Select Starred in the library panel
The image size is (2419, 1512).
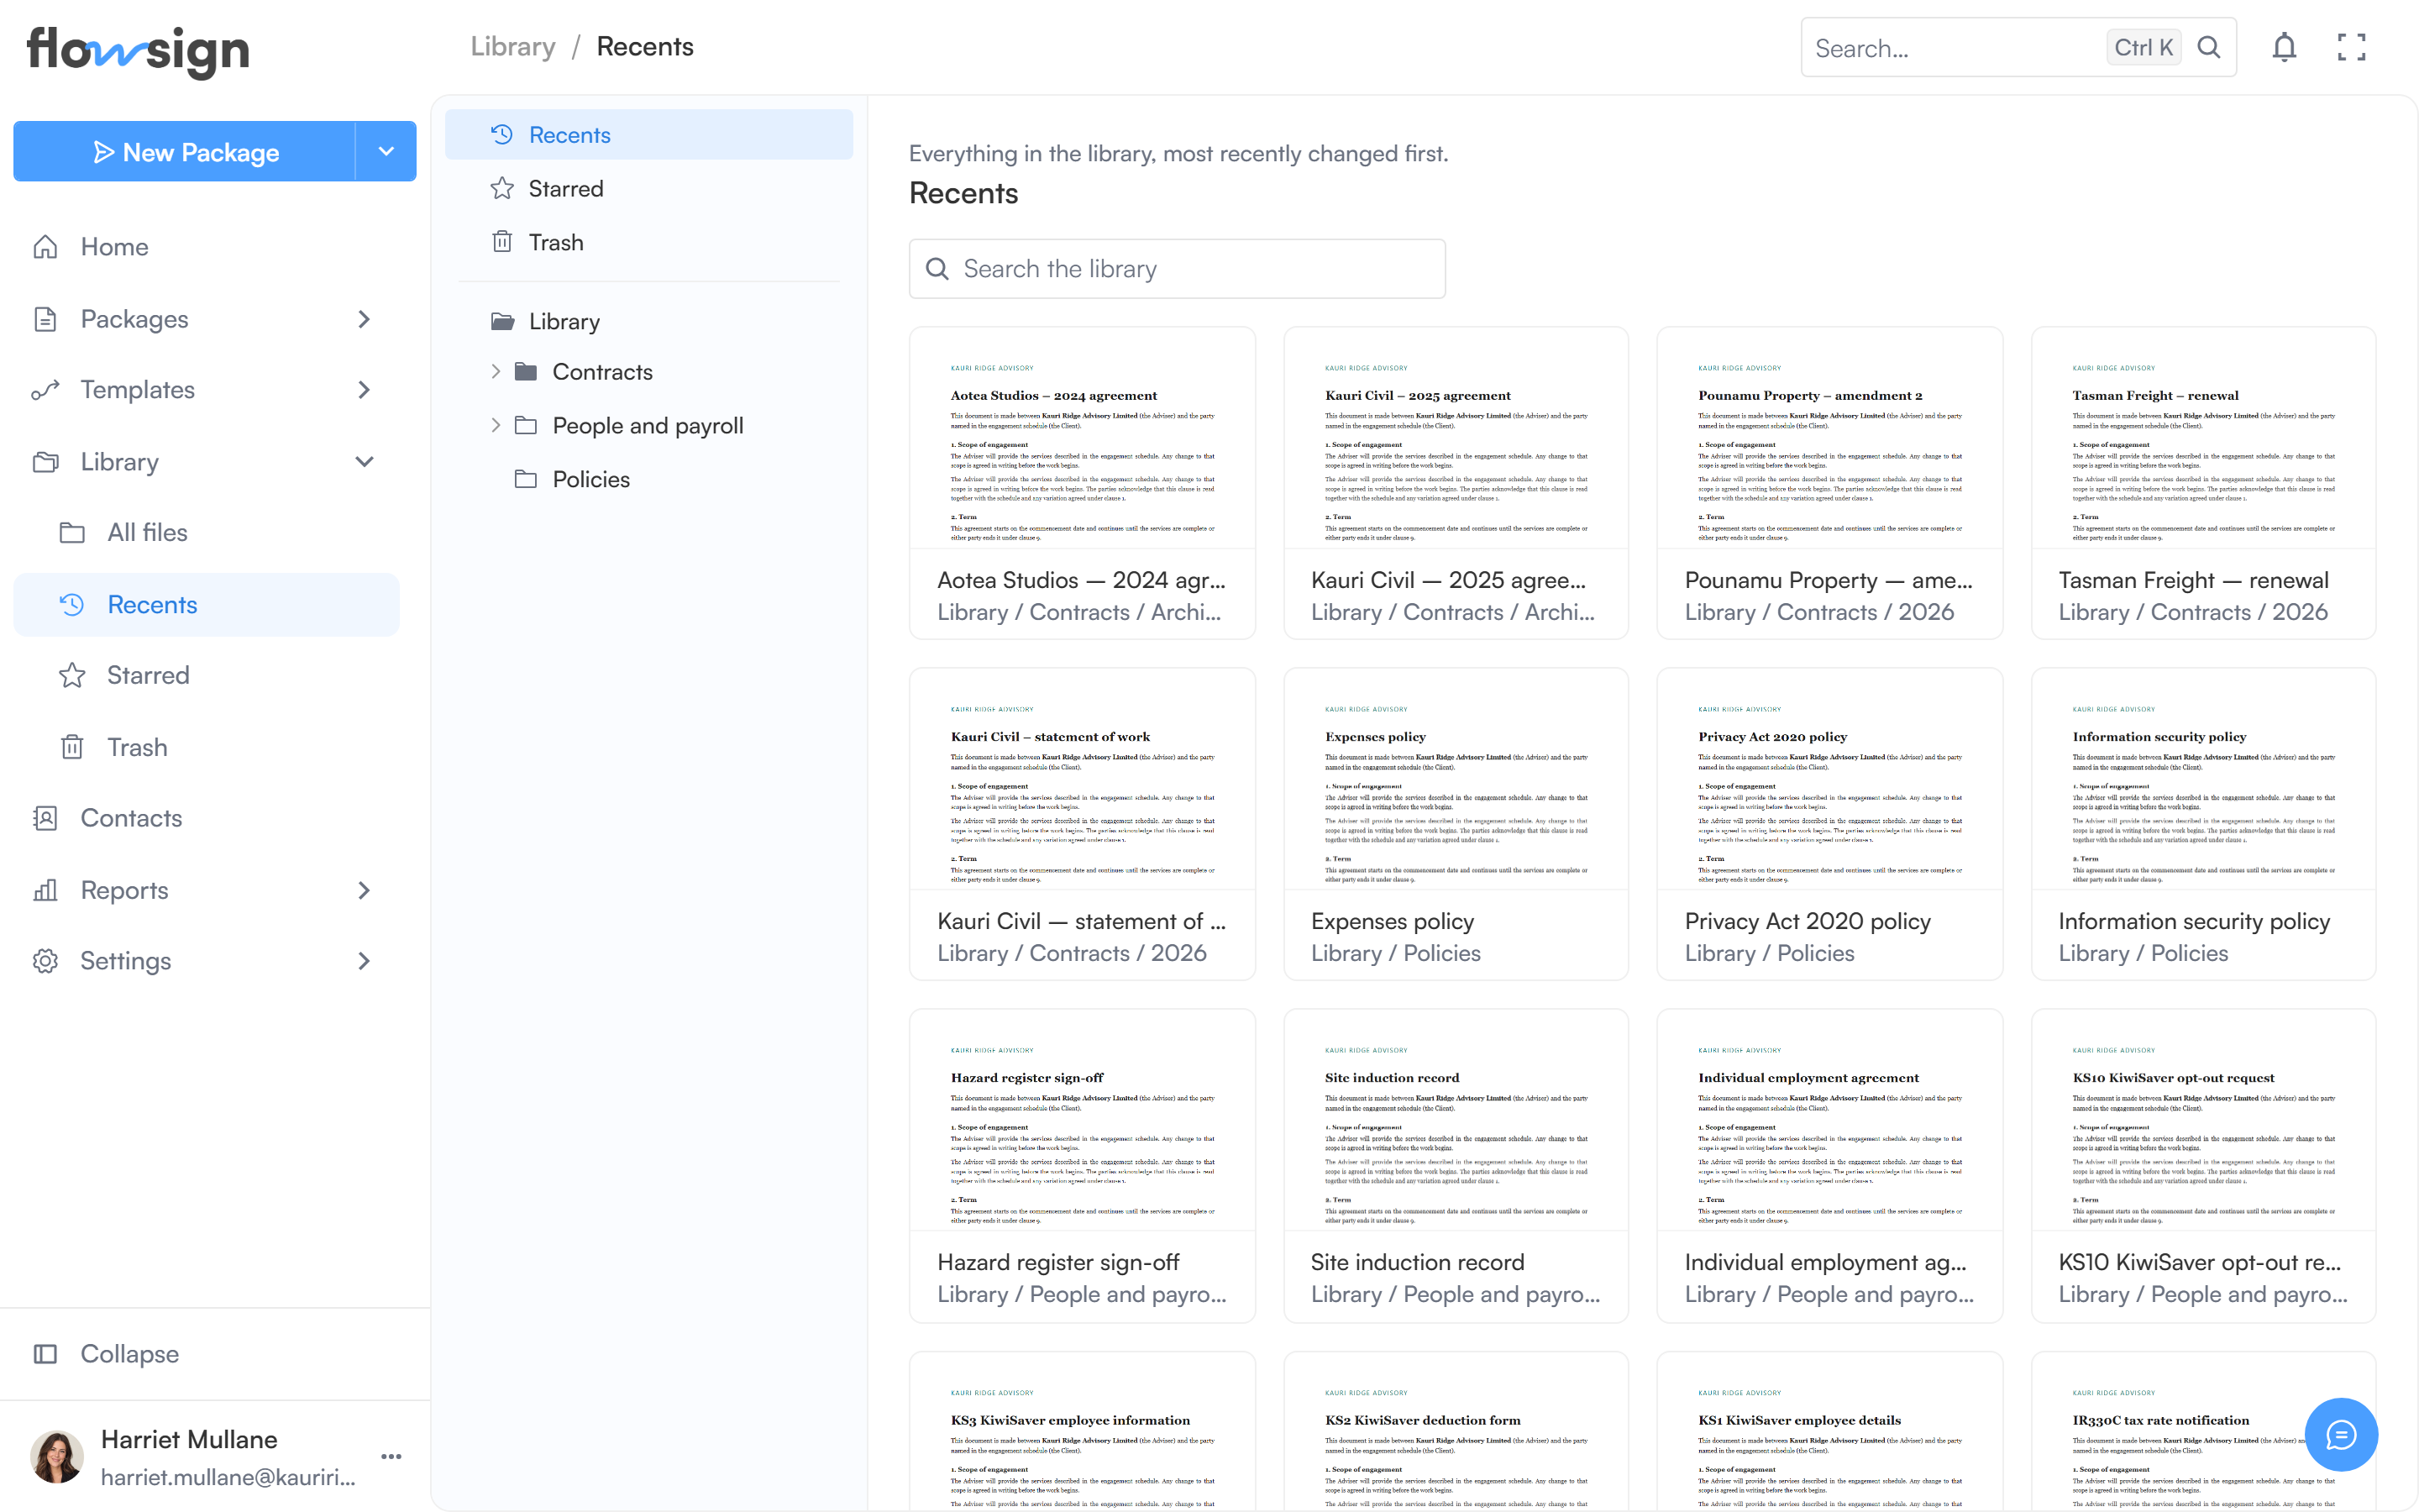(648, 188)
